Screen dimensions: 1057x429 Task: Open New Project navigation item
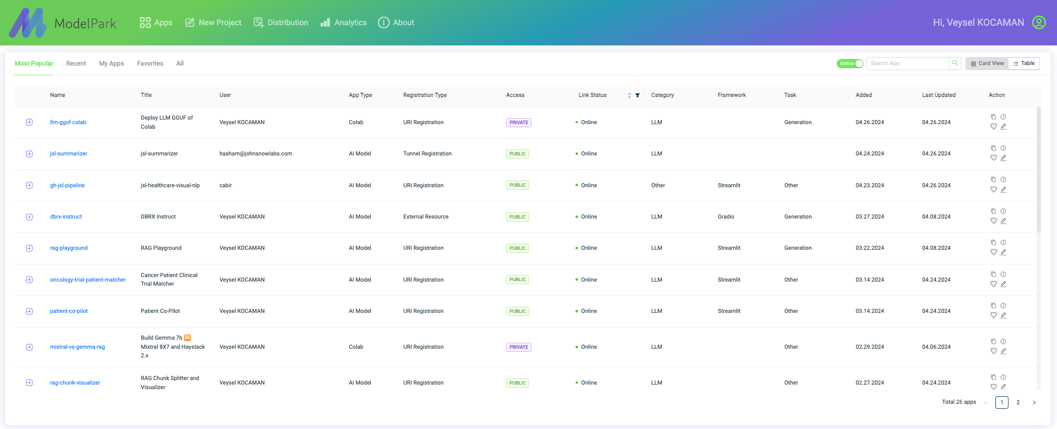point(213,23)
